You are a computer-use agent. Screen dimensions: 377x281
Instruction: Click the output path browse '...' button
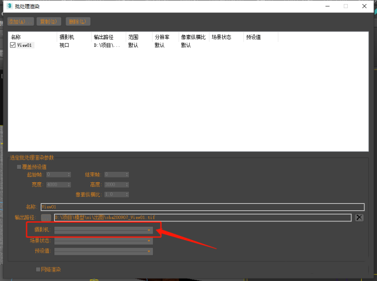pyautogui.click(x=46, y=217)
